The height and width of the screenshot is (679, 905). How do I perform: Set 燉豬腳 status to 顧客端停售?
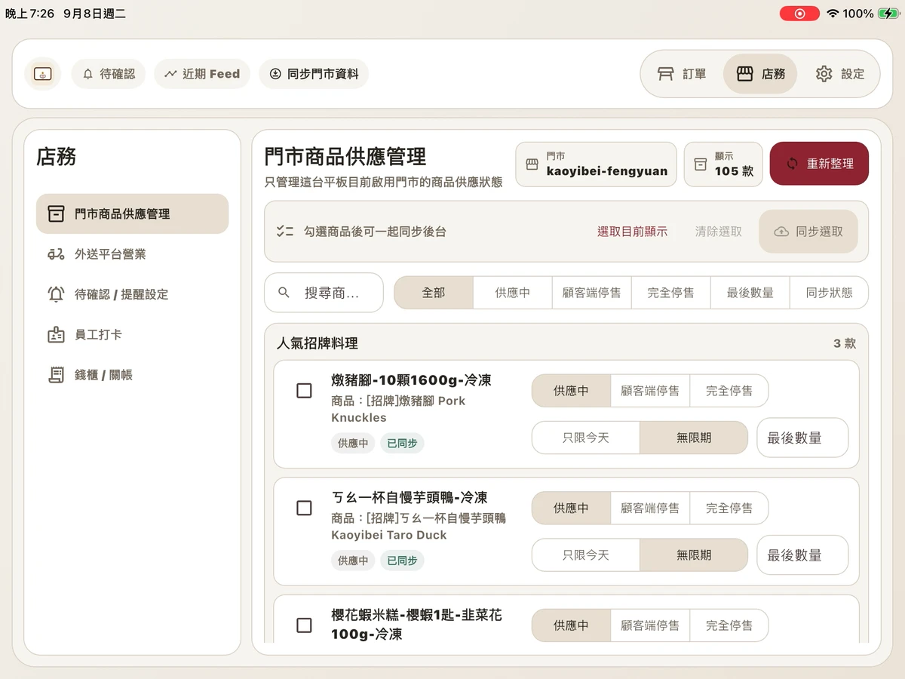[650, 391]
